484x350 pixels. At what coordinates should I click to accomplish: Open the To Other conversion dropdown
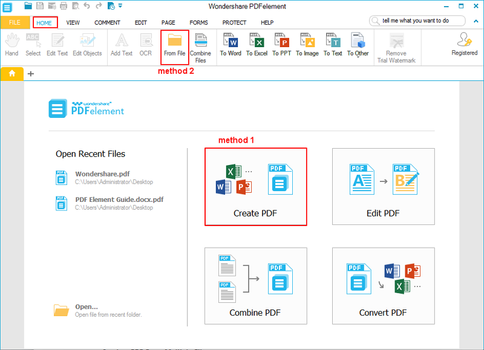[x=358, y=45]
